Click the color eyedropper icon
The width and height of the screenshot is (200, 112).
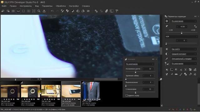(167, 59)
